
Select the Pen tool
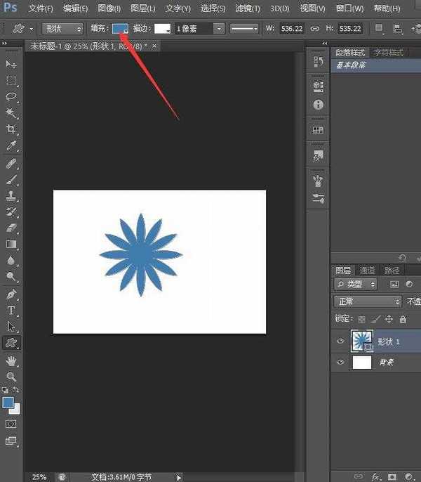[x=11, y=294]
